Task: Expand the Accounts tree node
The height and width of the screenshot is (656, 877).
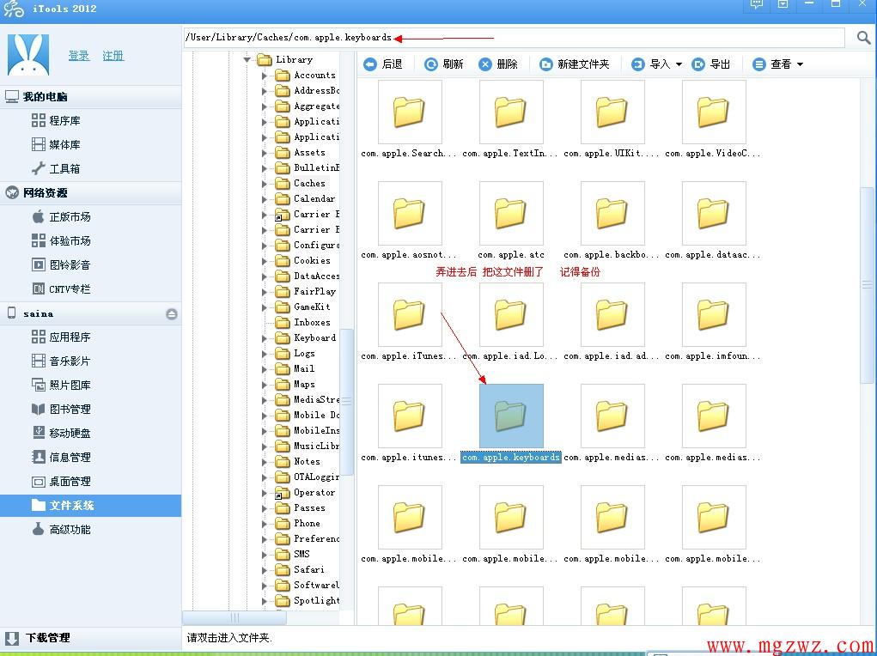Action: pos(265,75)
